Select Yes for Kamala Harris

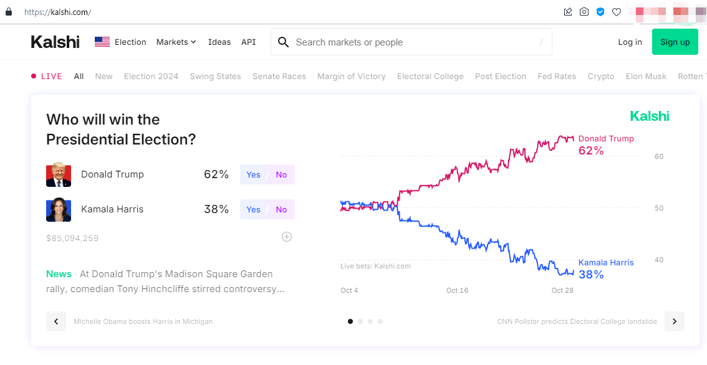point(253,210)
